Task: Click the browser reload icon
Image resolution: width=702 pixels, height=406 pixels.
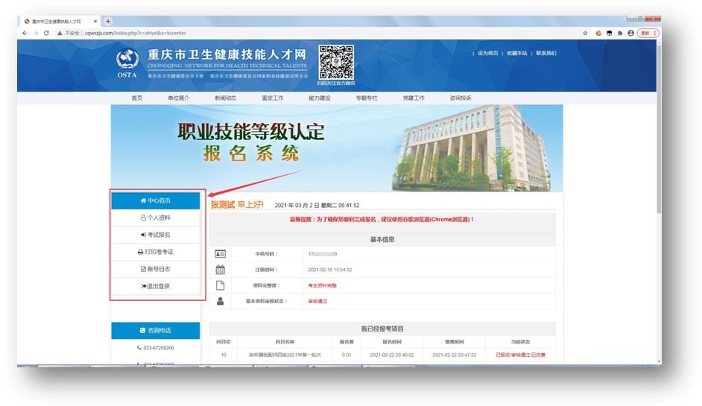Action: tap(46, 34)
